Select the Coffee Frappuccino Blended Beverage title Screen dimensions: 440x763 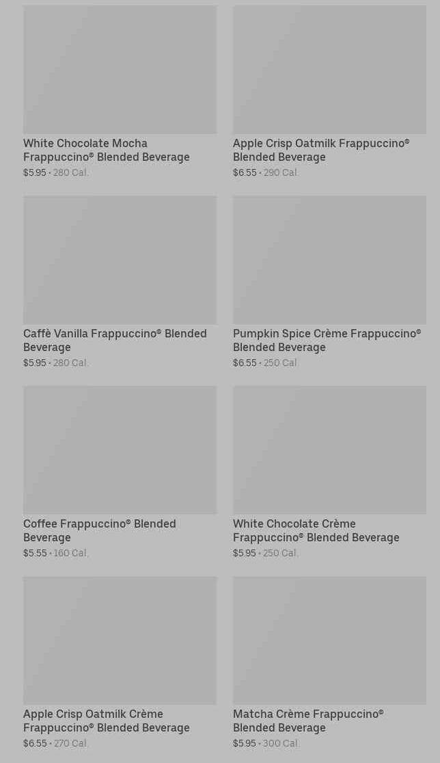[x=100, y=530]
